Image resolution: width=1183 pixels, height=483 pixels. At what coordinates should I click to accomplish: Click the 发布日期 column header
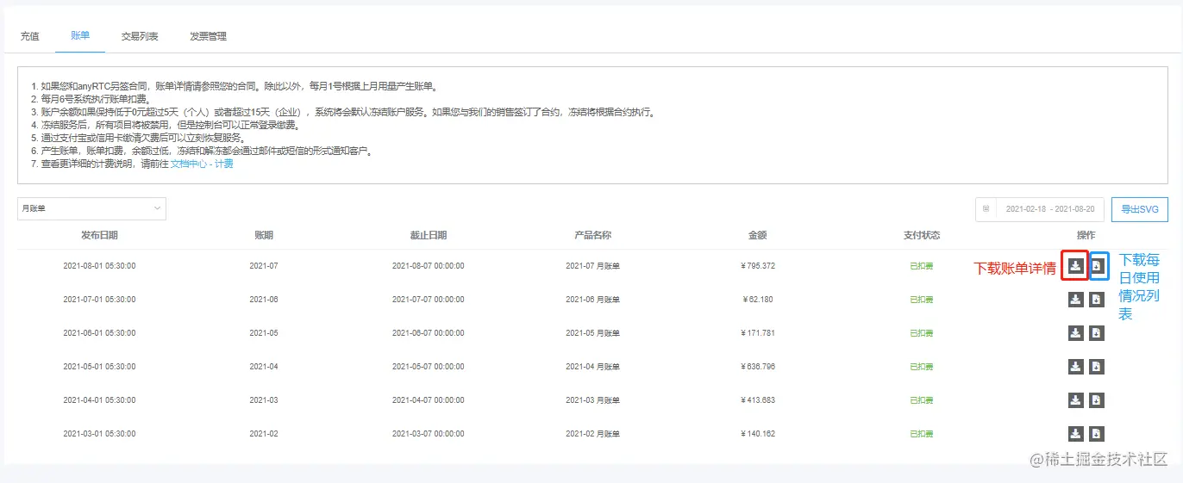99,235
